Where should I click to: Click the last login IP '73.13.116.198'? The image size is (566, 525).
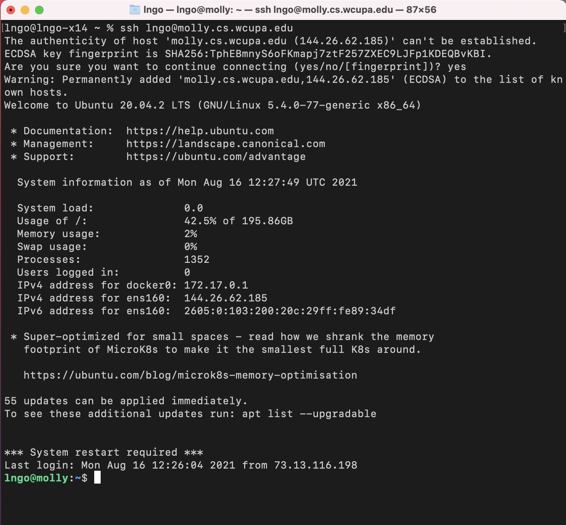click(316, 465)
